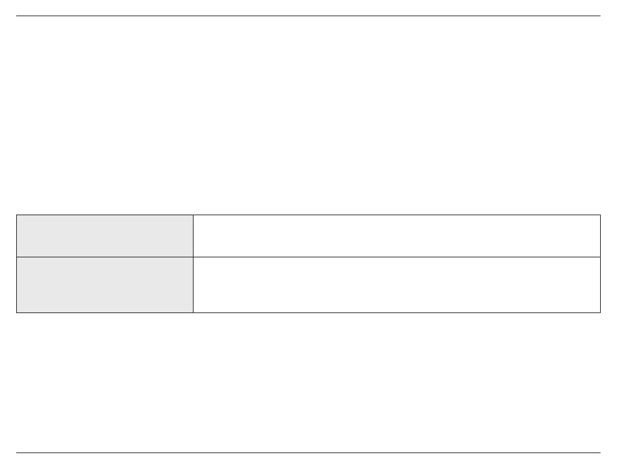Viewport: 617px width, 470px height.
Task: Click the table's top-left corner
Action: coord(16,215)
